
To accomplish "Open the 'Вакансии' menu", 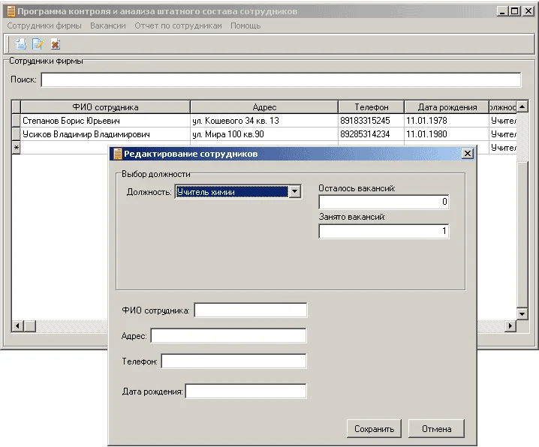I will [x=107, y=25].
